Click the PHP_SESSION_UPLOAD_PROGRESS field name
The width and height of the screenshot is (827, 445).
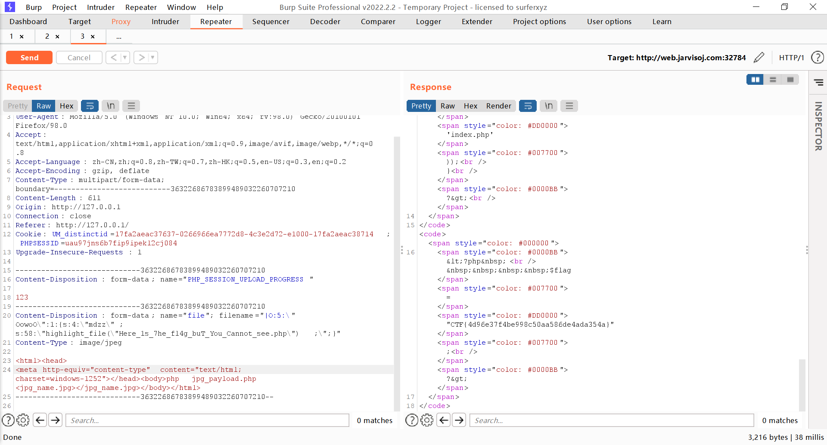pyautogui.click(x=246, y=279)
